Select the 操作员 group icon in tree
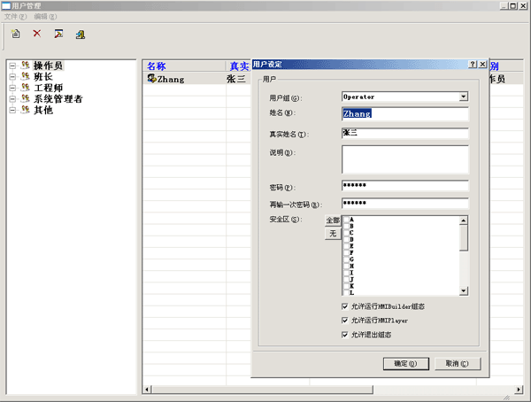Image resolution: width=531 pixels, height=402 pixels. [x=25, y=66]
